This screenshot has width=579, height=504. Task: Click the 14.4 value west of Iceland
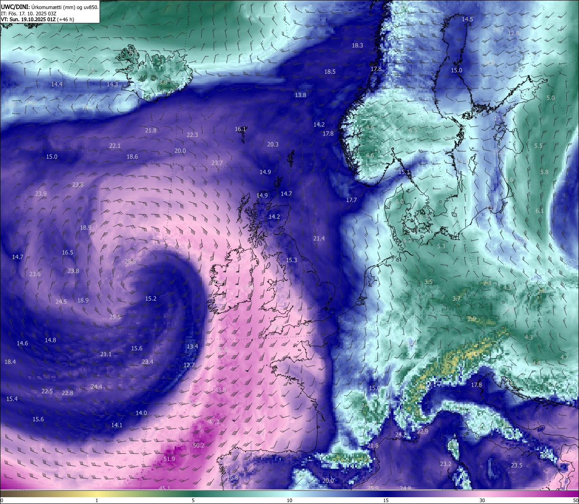tap(57, 84)
